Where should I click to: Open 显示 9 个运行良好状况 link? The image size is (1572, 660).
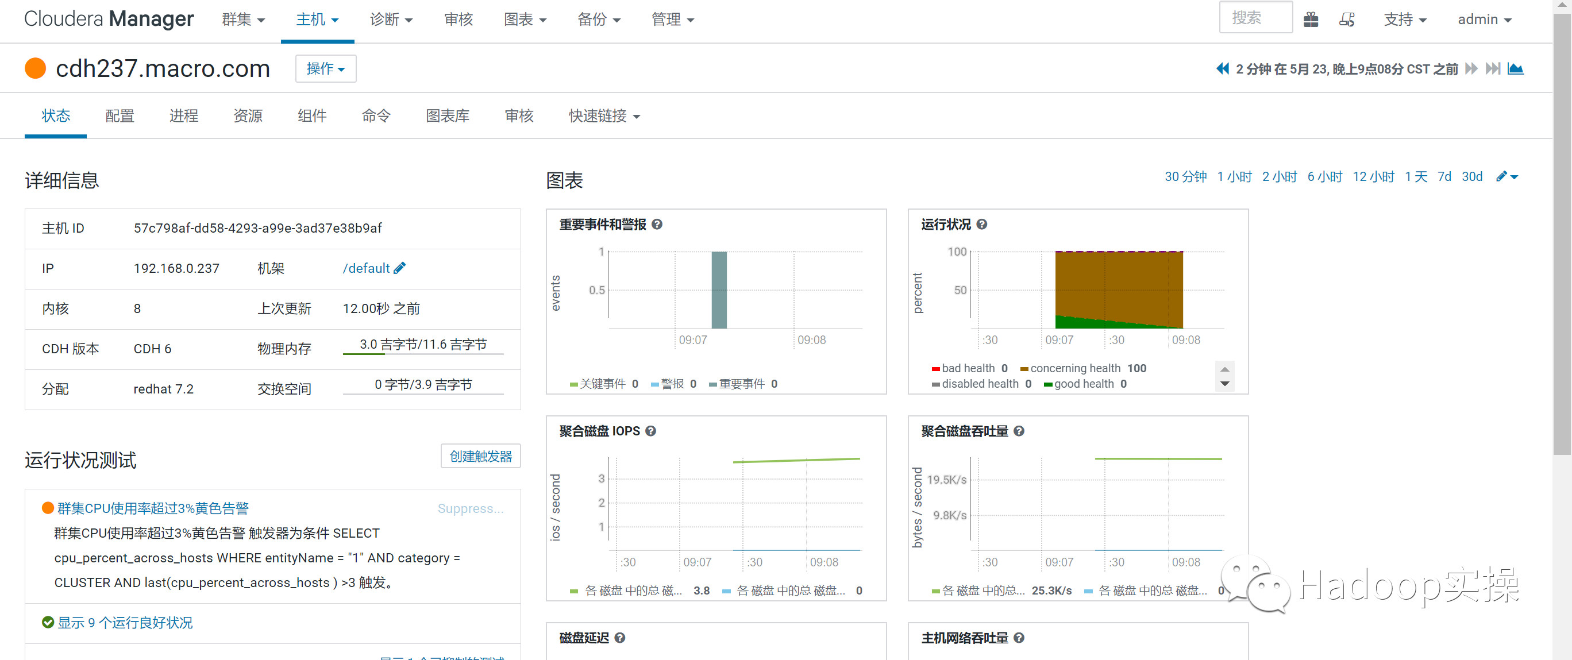(x=125, y=622)
